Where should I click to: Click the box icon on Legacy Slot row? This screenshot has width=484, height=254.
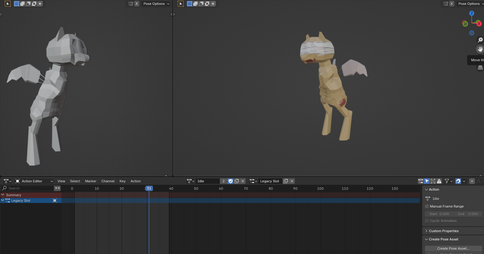(x=55, y=200)
